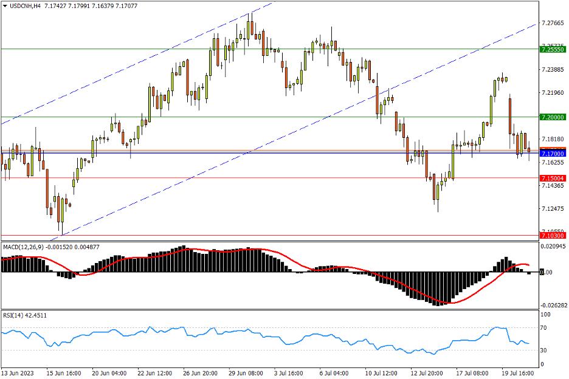Click the RSI 70 level scale label

coord(545,328)
